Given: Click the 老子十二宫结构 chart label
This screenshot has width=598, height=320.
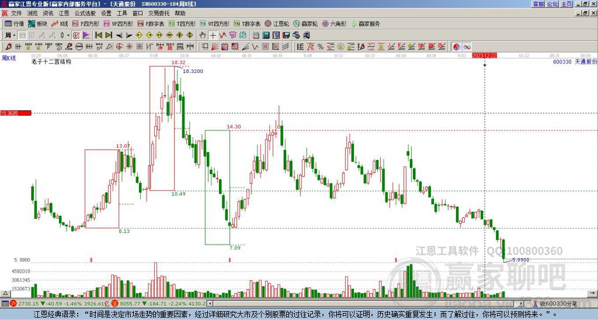Looking at the screenshot, I should coord(51,61).
